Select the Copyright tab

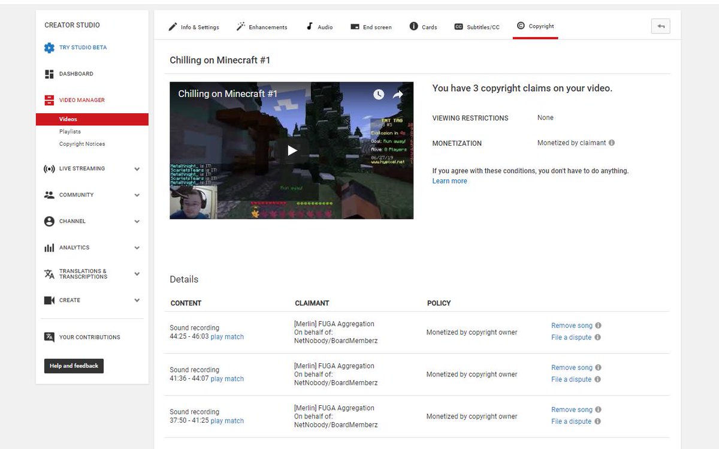[535, 26]
